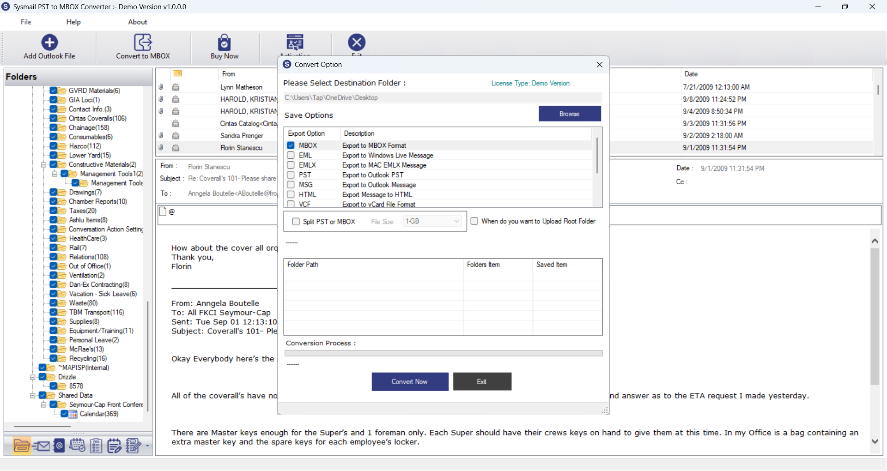Viewport: 887px width, 471px height.
Task: Click the folder tree horizontal scrollbar
Action: 42,426
